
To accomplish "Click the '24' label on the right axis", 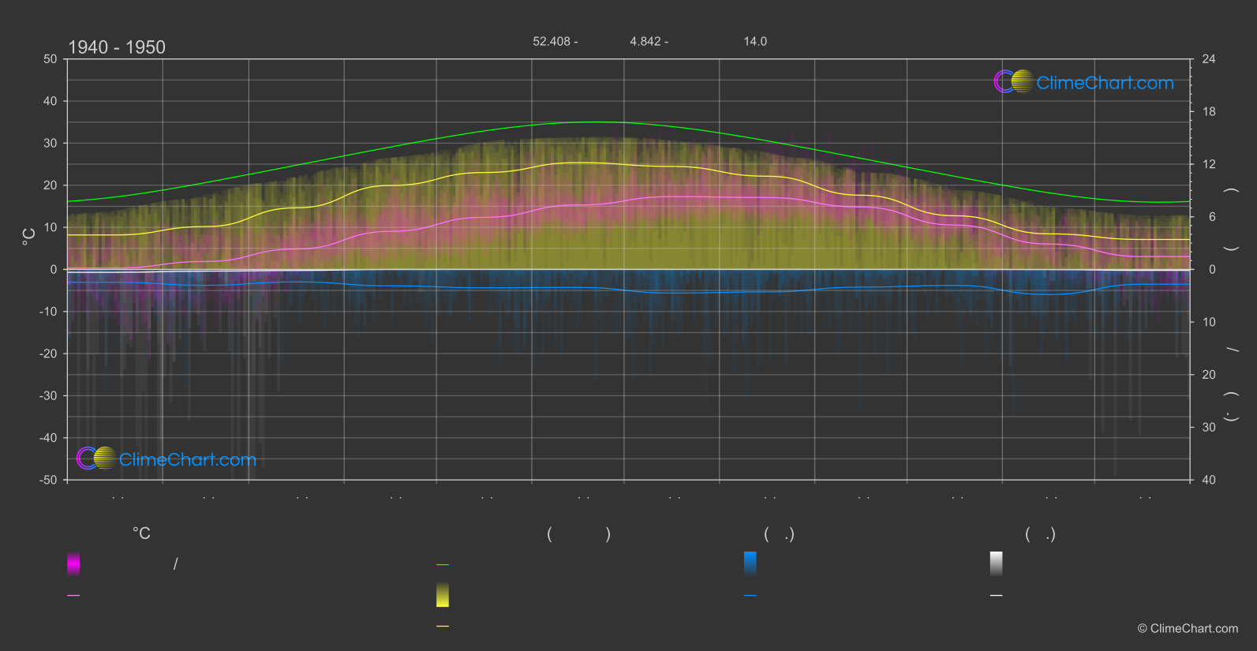I will pos(1209,59).
